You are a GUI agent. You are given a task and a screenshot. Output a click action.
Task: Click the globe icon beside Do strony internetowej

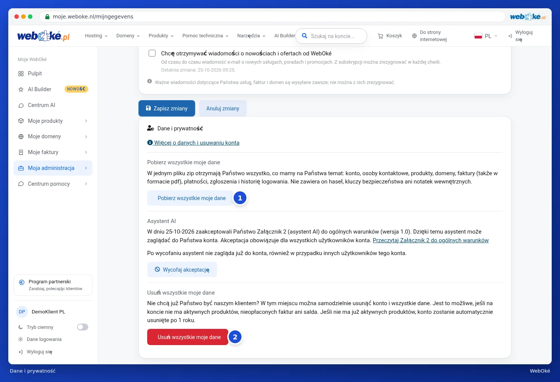point(414,36)
